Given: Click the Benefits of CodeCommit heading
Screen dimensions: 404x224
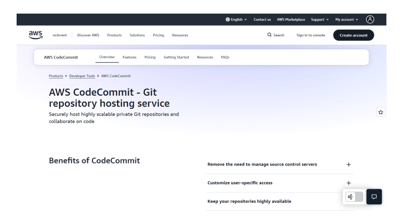Looking at the screenshot, I should point(94,161).
